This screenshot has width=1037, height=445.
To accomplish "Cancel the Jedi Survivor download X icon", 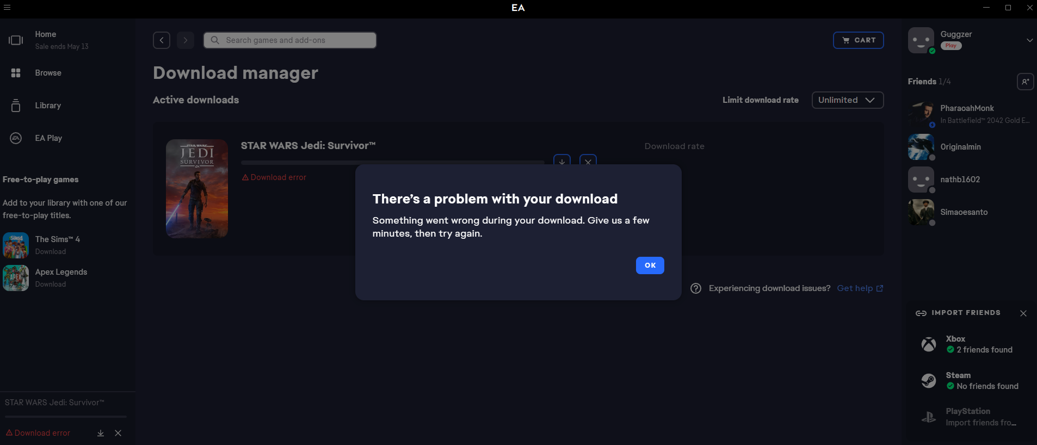I will pyautogui.click(x=588, y=161).
